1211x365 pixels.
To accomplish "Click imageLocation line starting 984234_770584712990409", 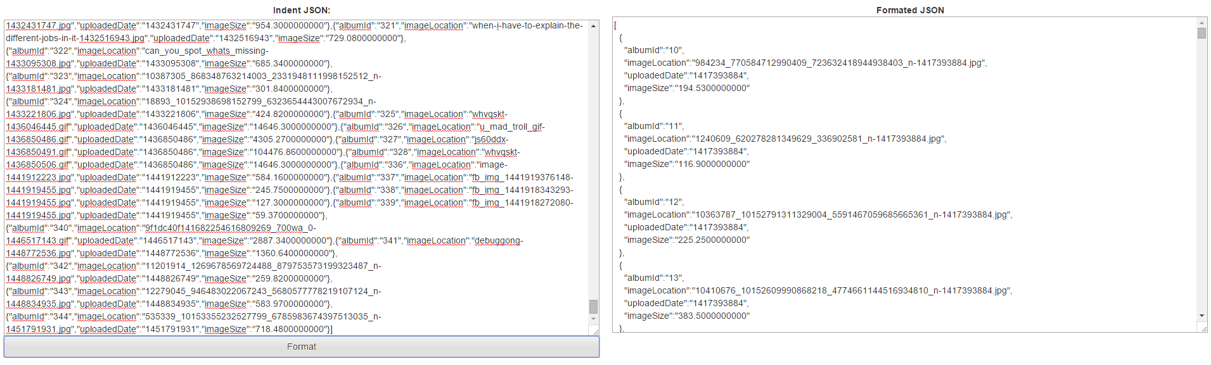I will (805, 63).
